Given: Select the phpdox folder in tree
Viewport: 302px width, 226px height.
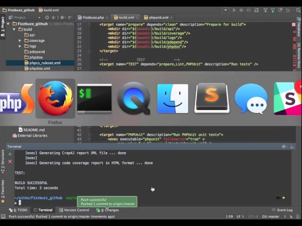Looking at the screenshot, I should point(34,57).
